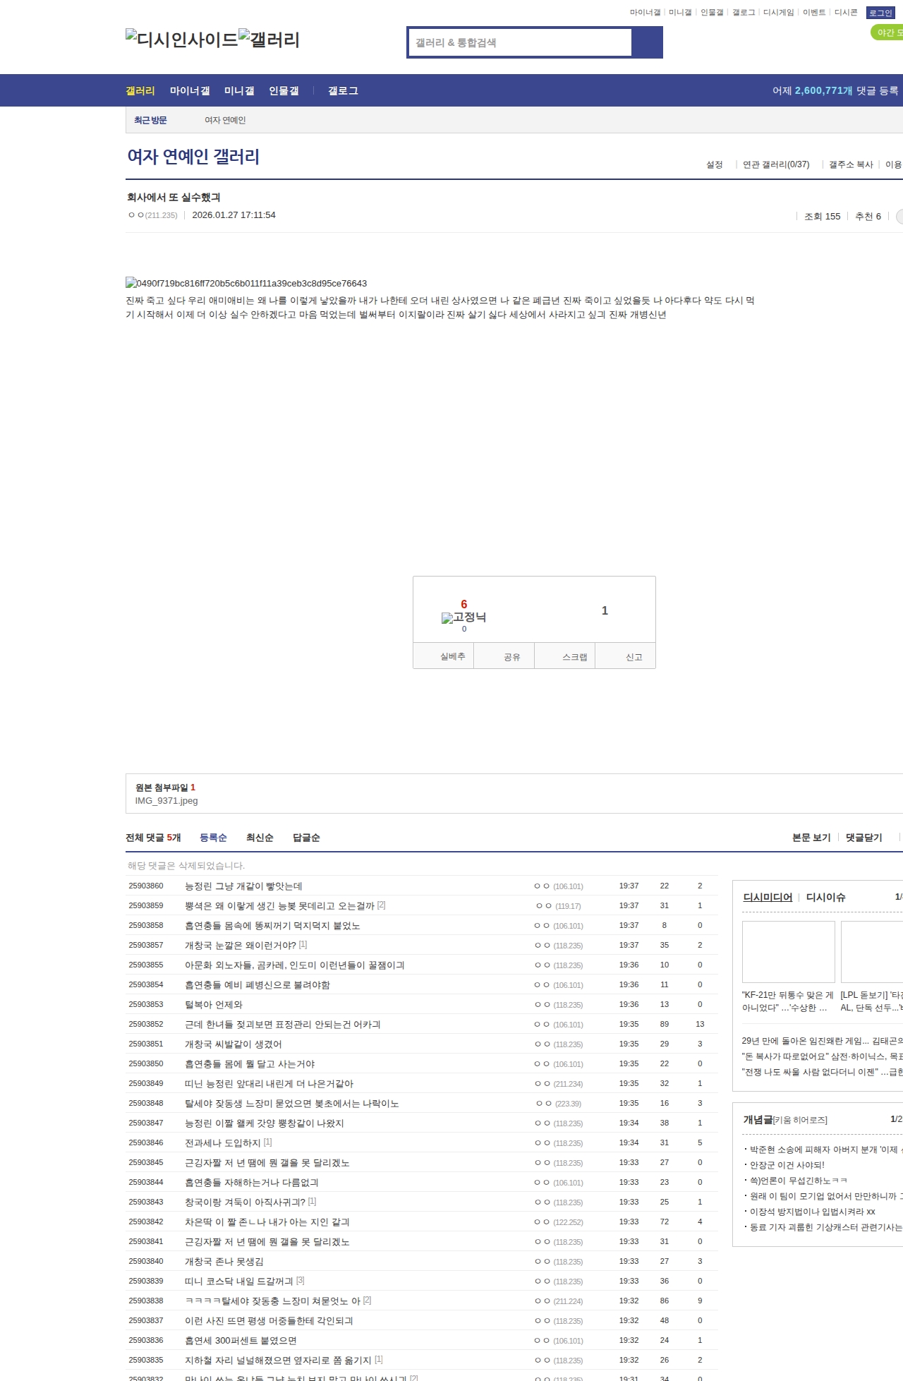
Task: Select the 인물갤 tab in navigation bar
Action: coord(284,91)
